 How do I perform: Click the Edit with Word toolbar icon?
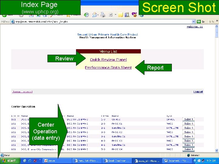(111, 15)
